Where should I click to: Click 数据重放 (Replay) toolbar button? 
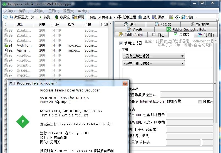(x=19, y=17)
